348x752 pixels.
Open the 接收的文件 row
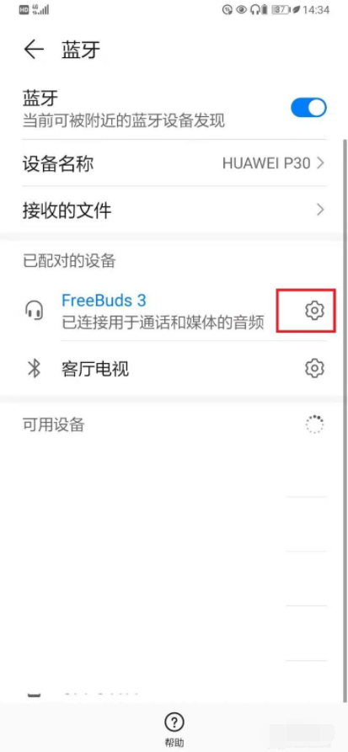click(174, 210)
